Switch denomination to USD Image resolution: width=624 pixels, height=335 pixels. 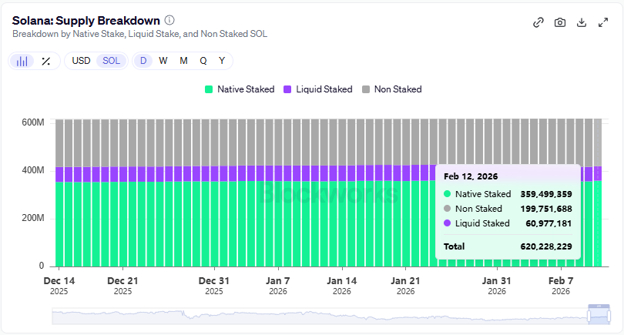click(81, 61)
